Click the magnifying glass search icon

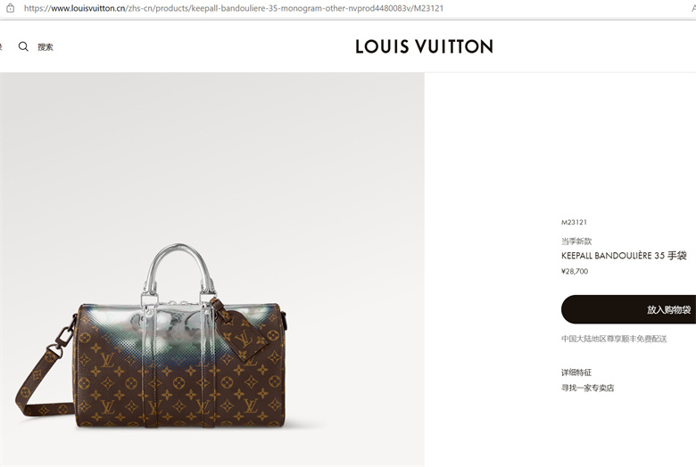(23, 46)
